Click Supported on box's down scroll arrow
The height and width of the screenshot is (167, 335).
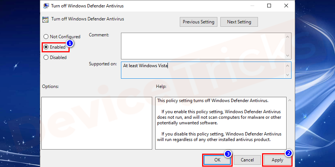click(287, 75)
